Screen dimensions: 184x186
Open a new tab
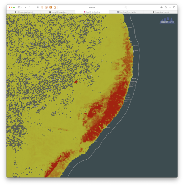170,7
